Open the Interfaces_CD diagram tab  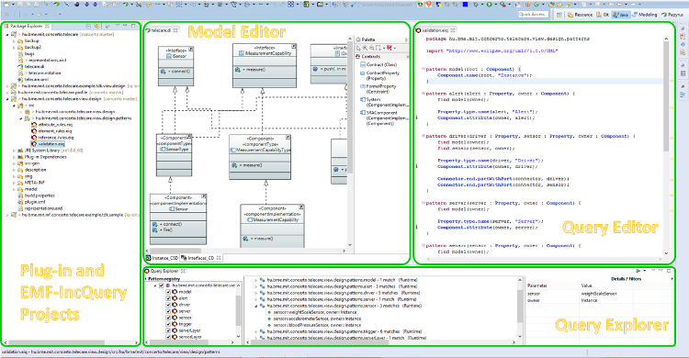[200, 258]
